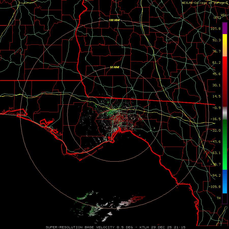Click the 61.2 velocity scale value

click(217, 63)
